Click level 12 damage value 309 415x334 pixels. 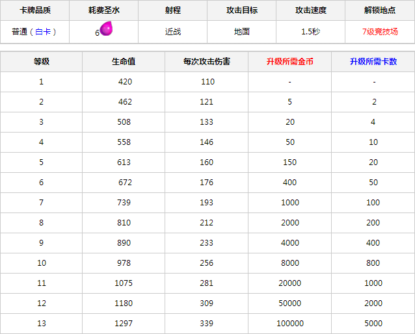206,303
